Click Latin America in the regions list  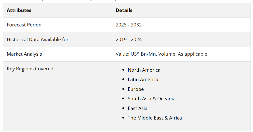[143, 79]
